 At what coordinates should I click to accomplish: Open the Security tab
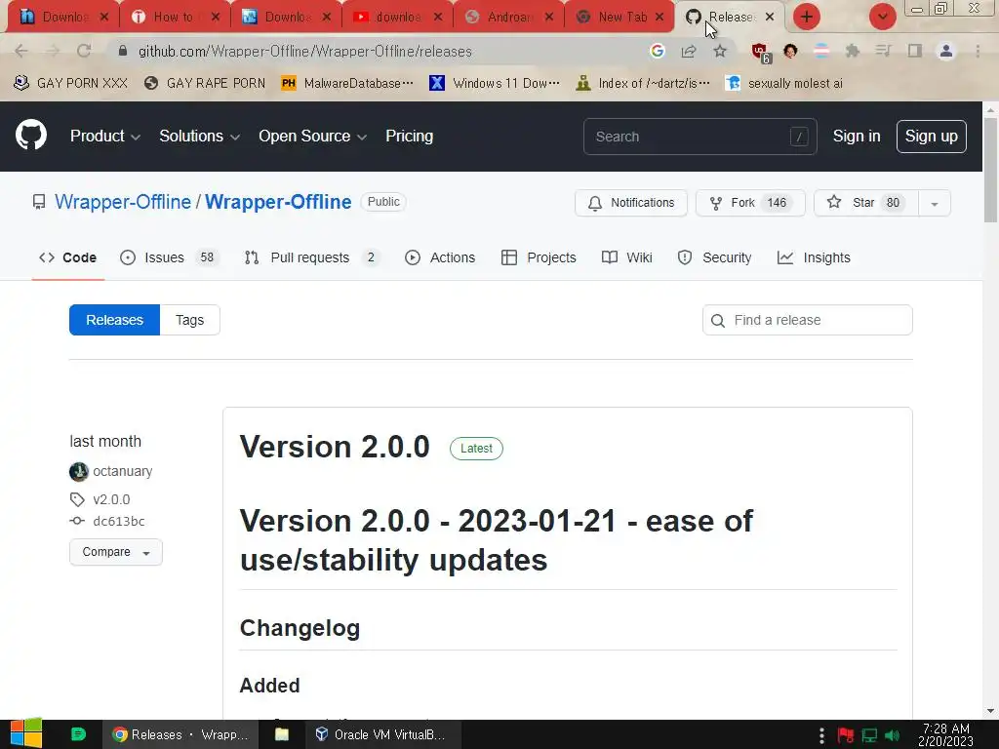(x=714, y=257)
